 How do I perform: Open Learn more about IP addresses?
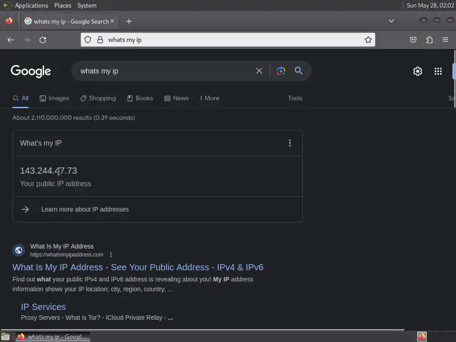85,209
